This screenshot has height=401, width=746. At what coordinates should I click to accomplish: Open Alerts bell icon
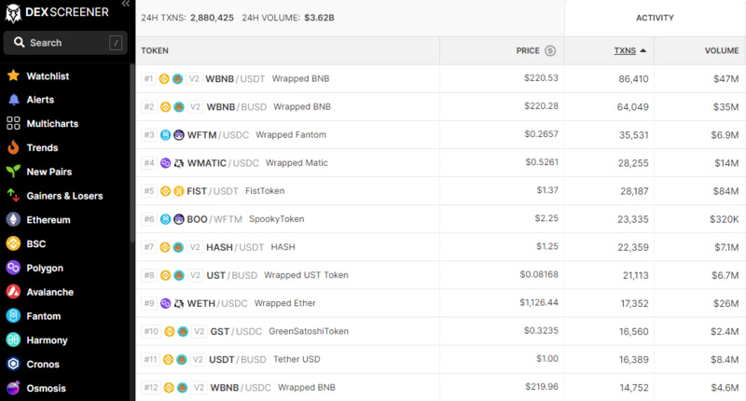(x=13, y=100)
